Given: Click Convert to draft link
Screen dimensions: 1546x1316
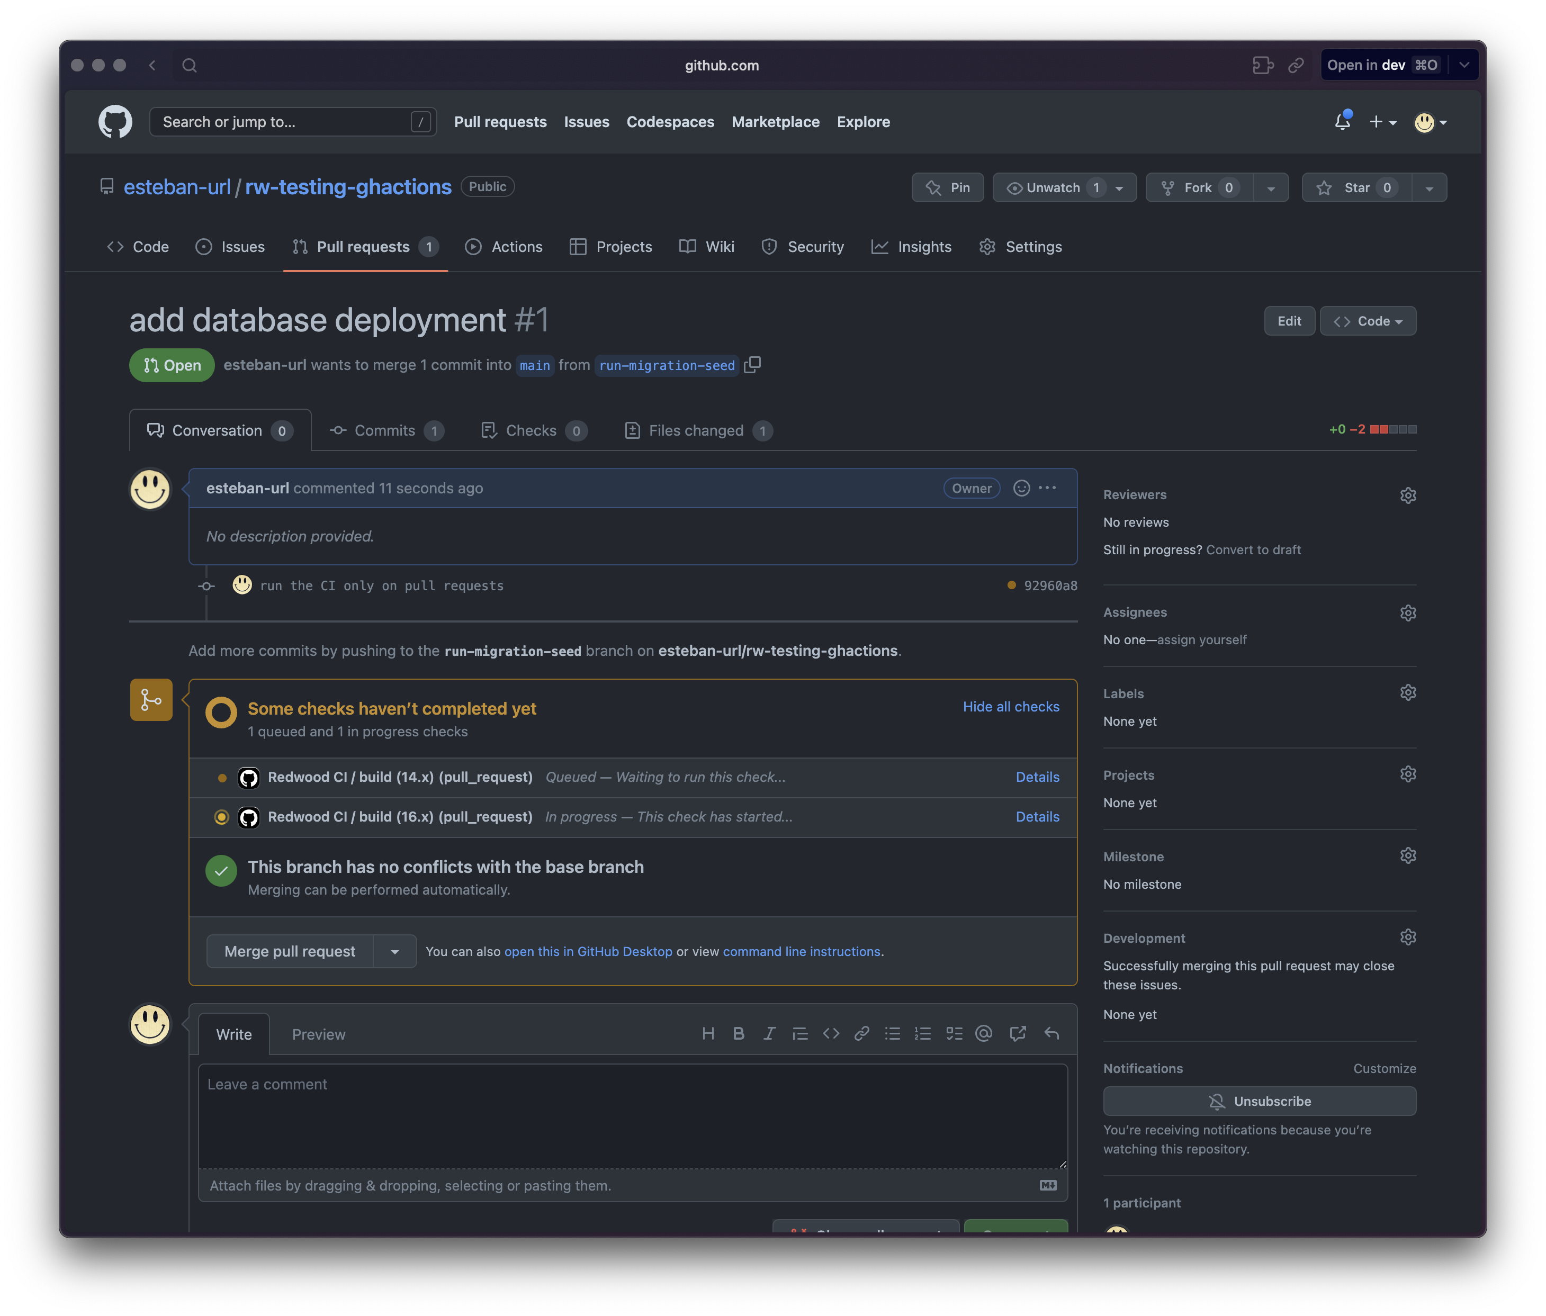Looking at the screenshot, I should (x=1253, y=550).
